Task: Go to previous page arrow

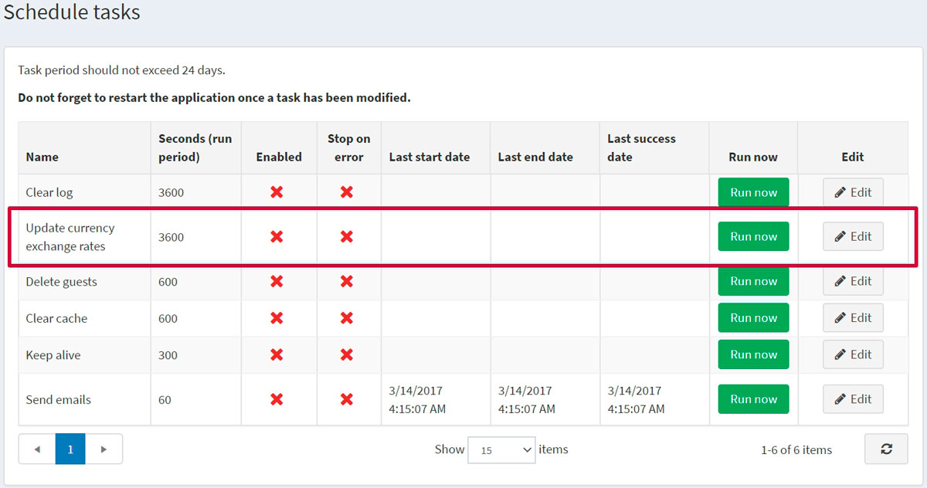Action: coord(37,449)
